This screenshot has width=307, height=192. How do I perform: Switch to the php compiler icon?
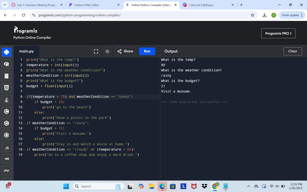[7, 171]
